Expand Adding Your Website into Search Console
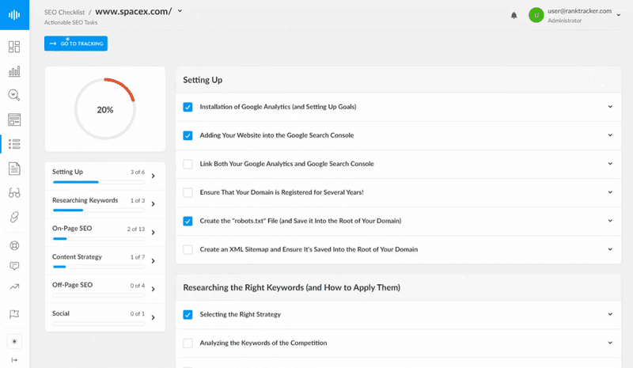 click(x=610, y=135)
